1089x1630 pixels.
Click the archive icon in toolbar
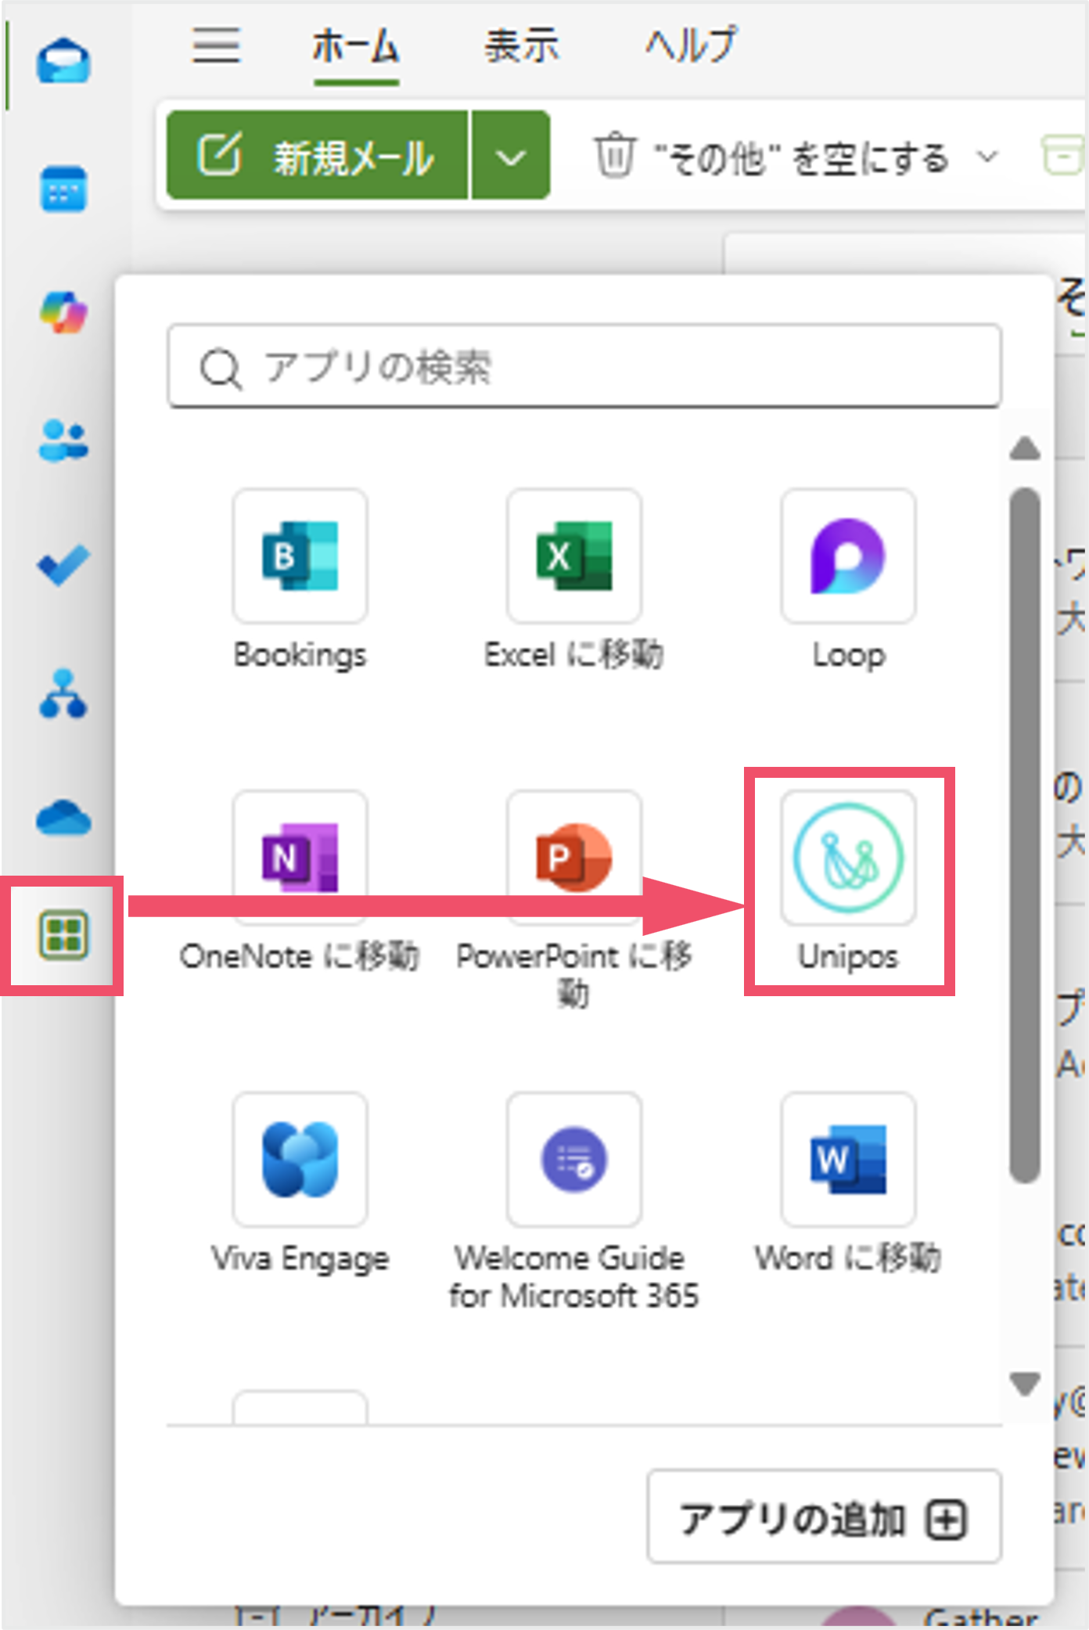click(x=1062, y=155)
